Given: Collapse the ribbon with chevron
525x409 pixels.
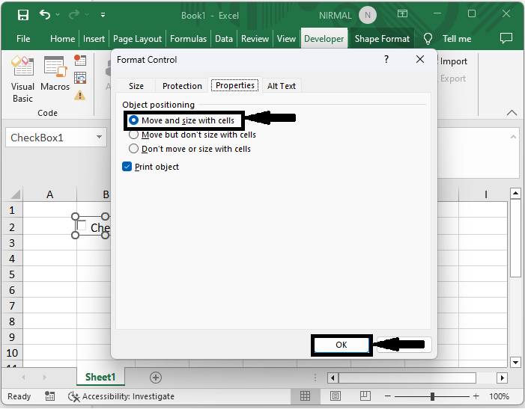Looking at the screenshot, I should [512, 113].
